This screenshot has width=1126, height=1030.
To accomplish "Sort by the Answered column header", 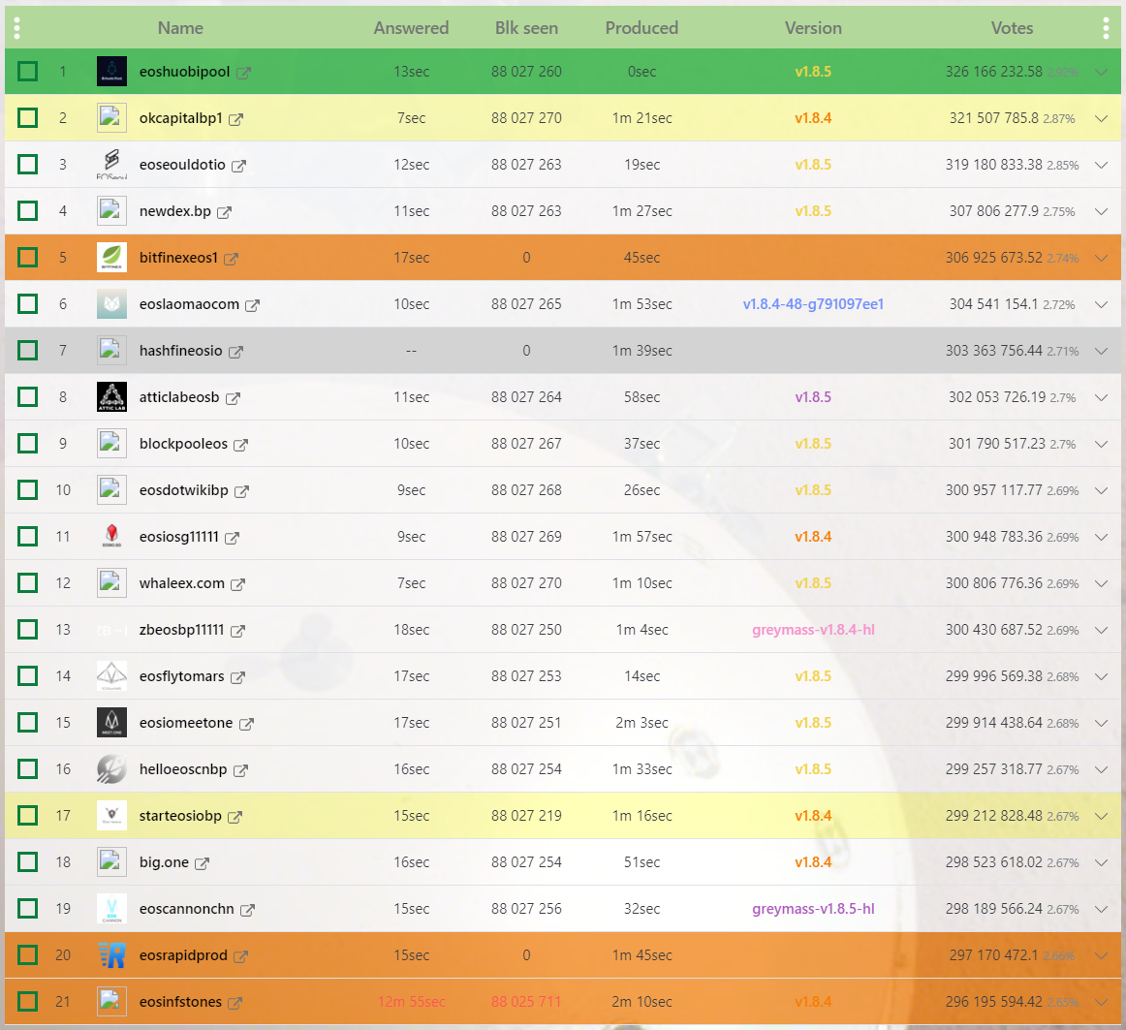I will click(x=411, y=28).
